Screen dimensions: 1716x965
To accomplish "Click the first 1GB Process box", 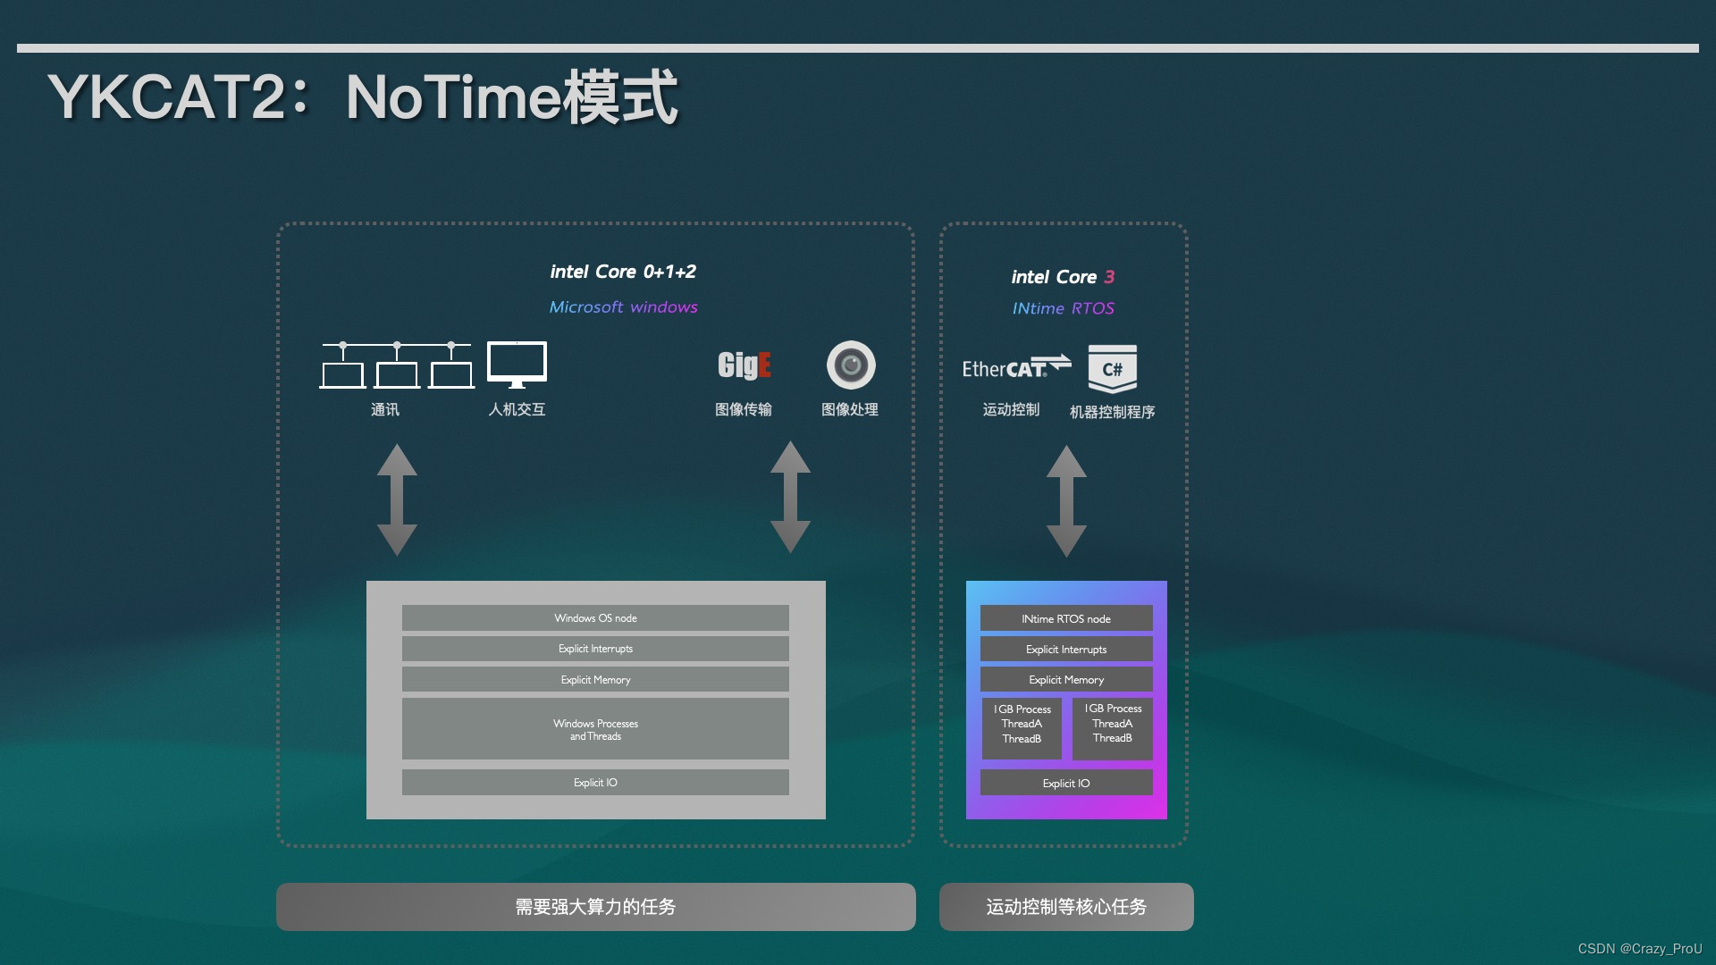I will [1022, 728].
